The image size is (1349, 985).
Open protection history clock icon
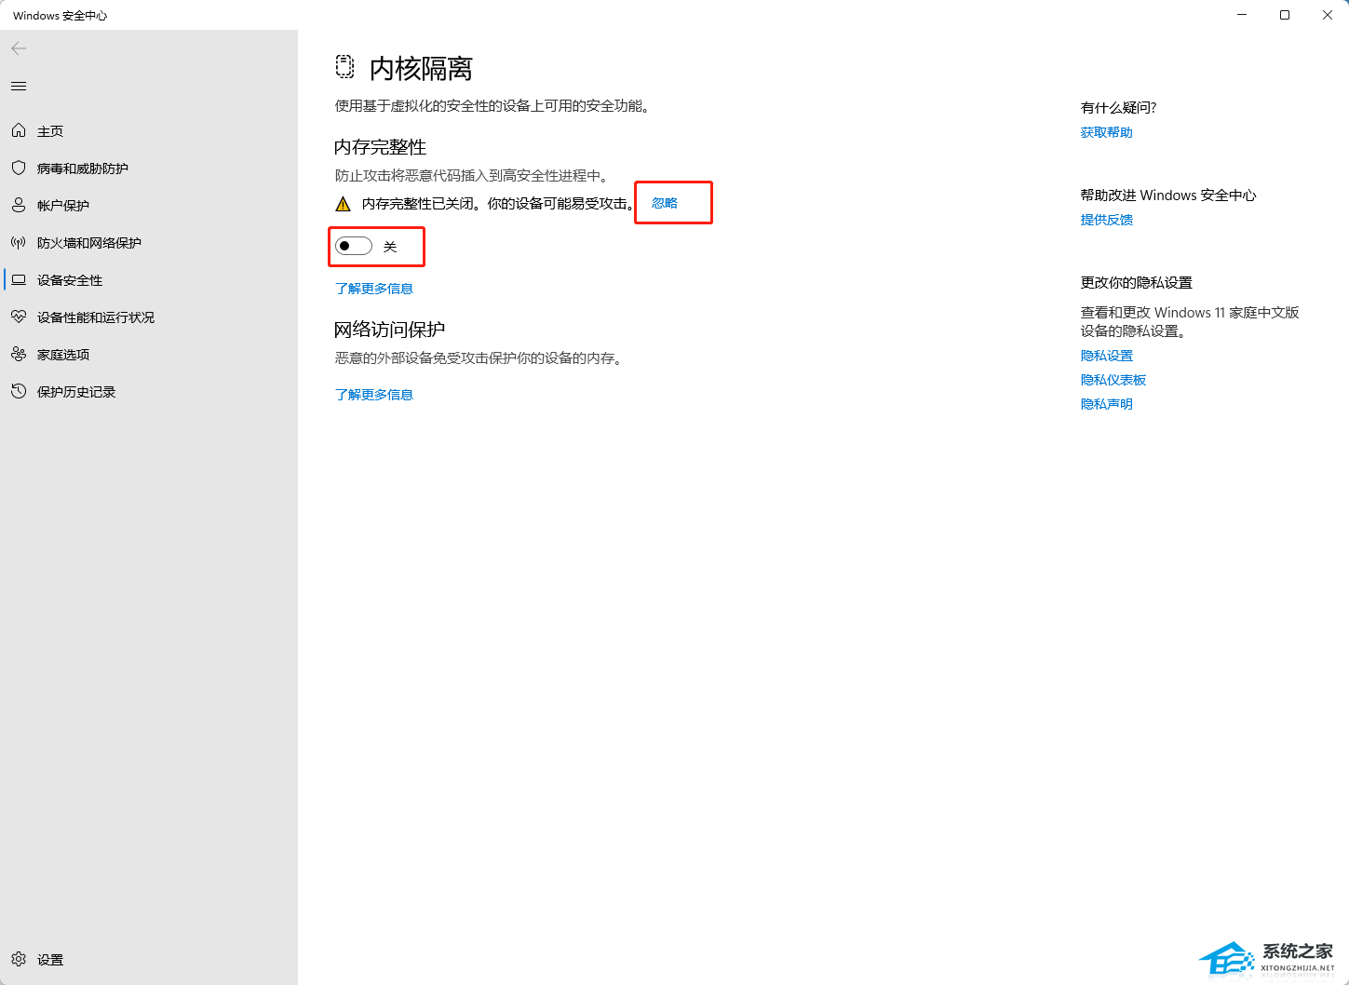point(19,392)
